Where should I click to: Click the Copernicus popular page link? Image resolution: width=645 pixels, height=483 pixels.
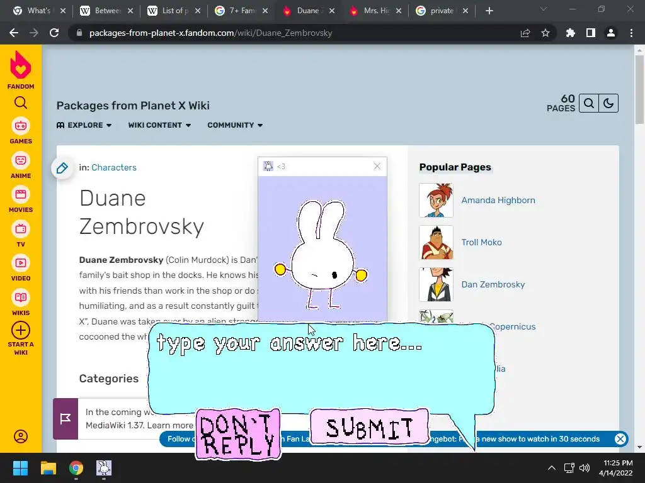coord(512,326)
